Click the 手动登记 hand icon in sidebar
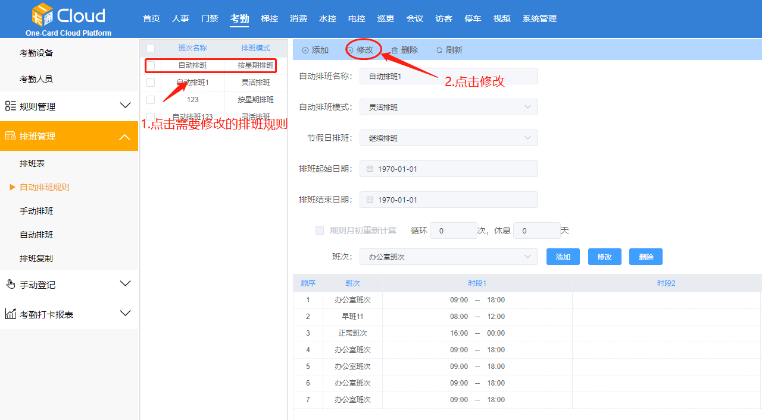The width and height of the screenshot is (762, 420). pyautogui.click(x=10, y=283)
